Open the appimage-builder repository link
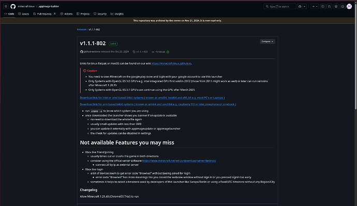This screenshot has width=357, height=206. (x=49, y=6)
